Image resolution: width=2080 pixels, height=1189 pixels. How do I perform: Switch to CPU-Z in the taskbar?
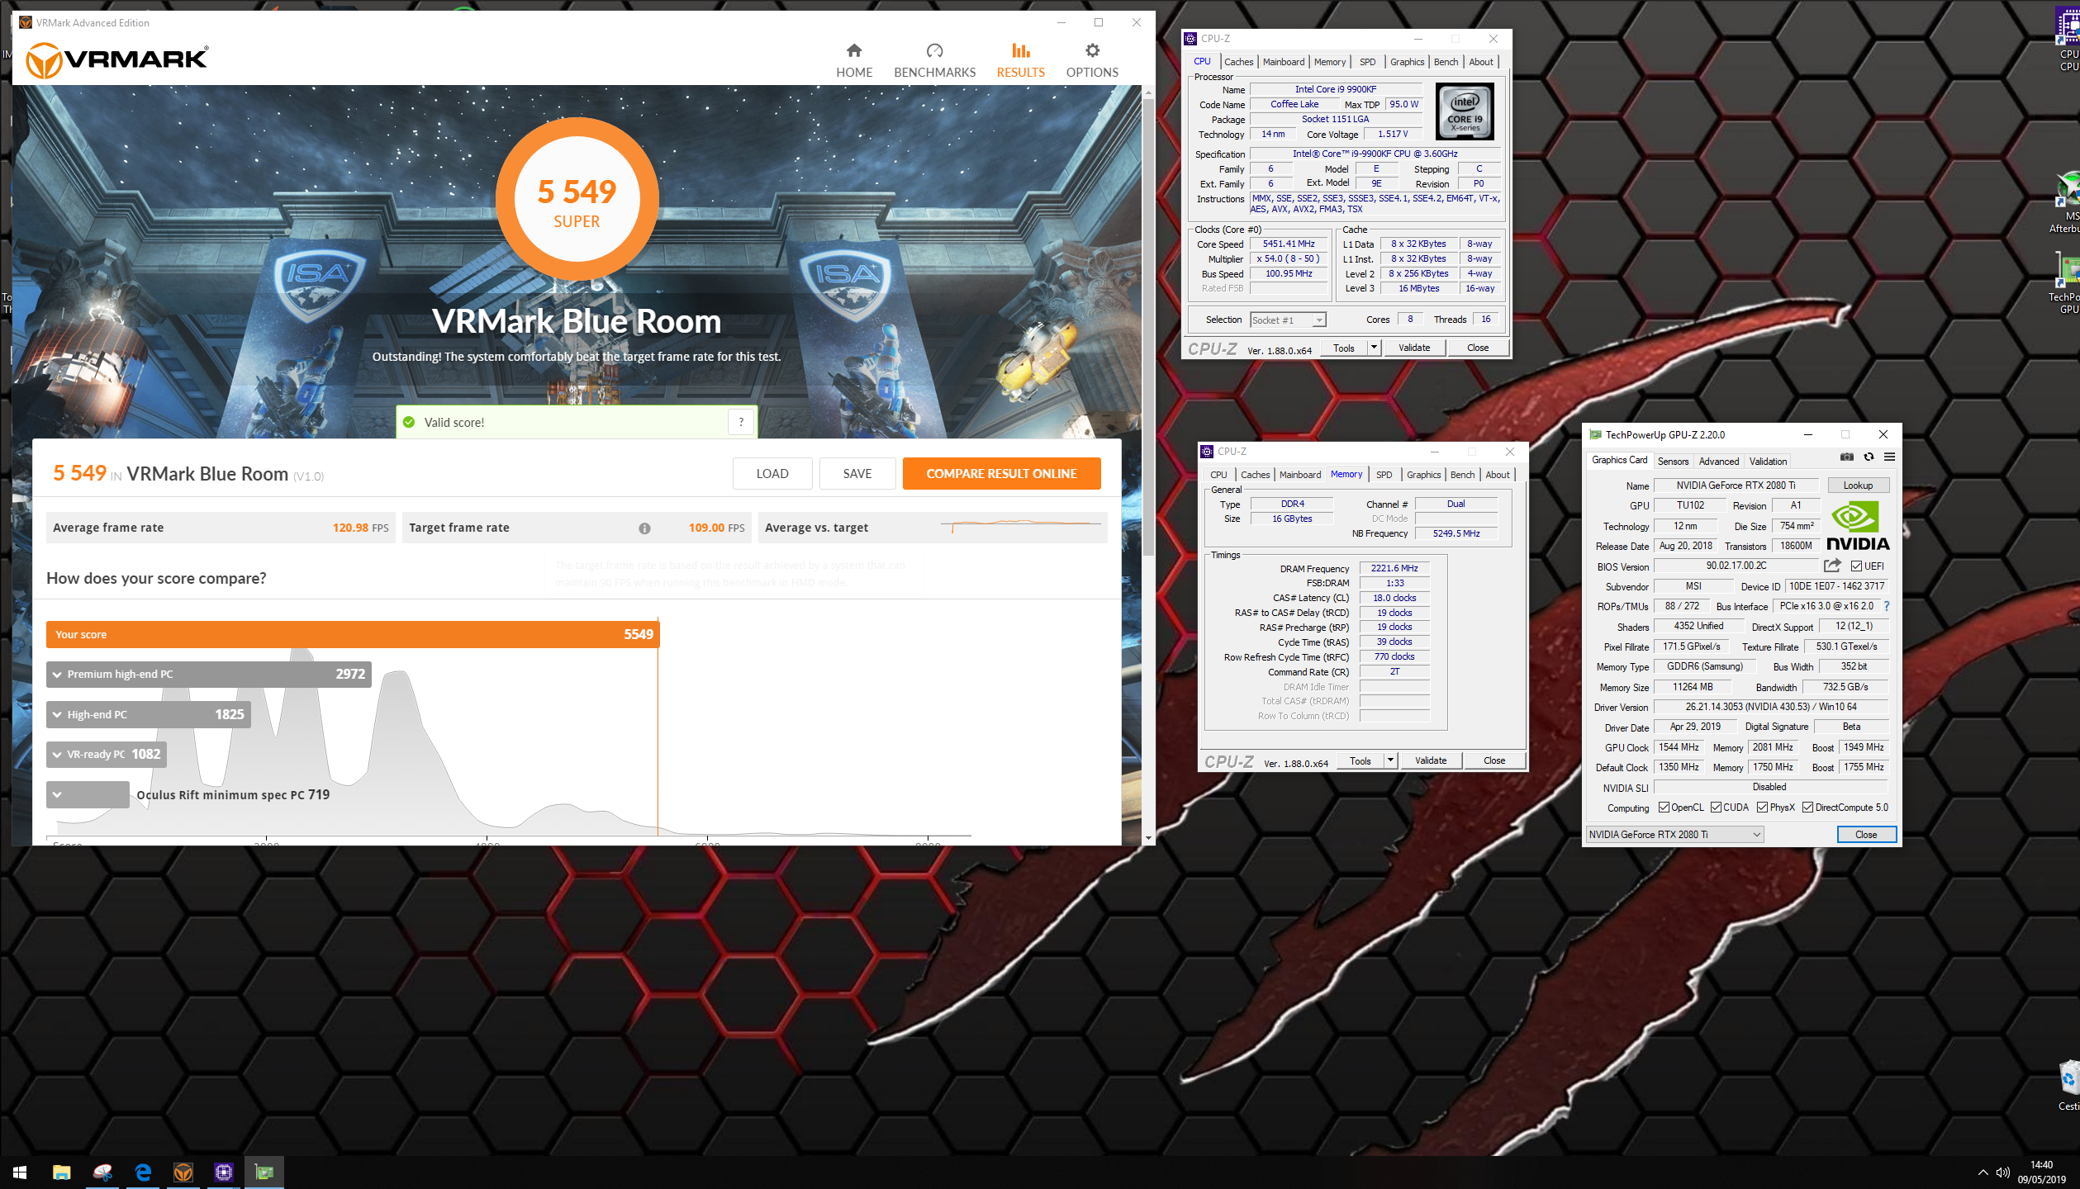pos(224,1172)
